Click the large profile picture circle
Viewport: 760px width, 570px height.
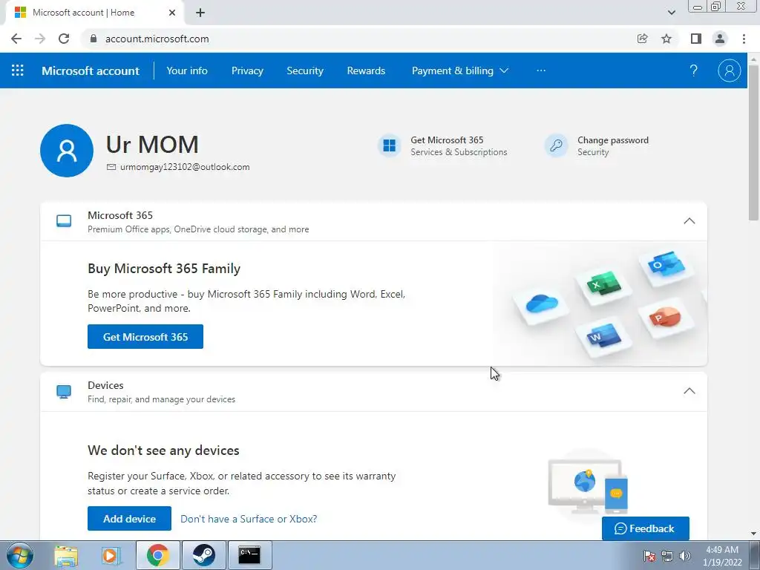(x=67, y=151)
